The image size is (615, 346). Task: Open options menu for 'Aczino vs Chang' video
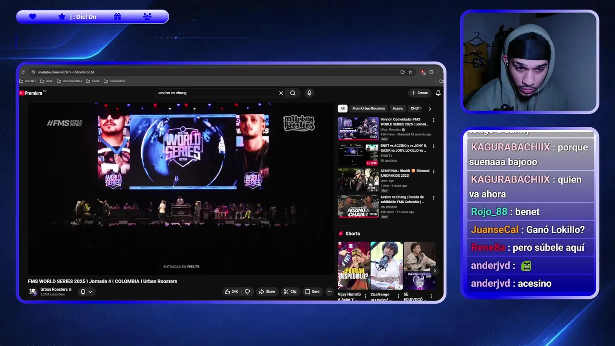click(x=434, y=198)
